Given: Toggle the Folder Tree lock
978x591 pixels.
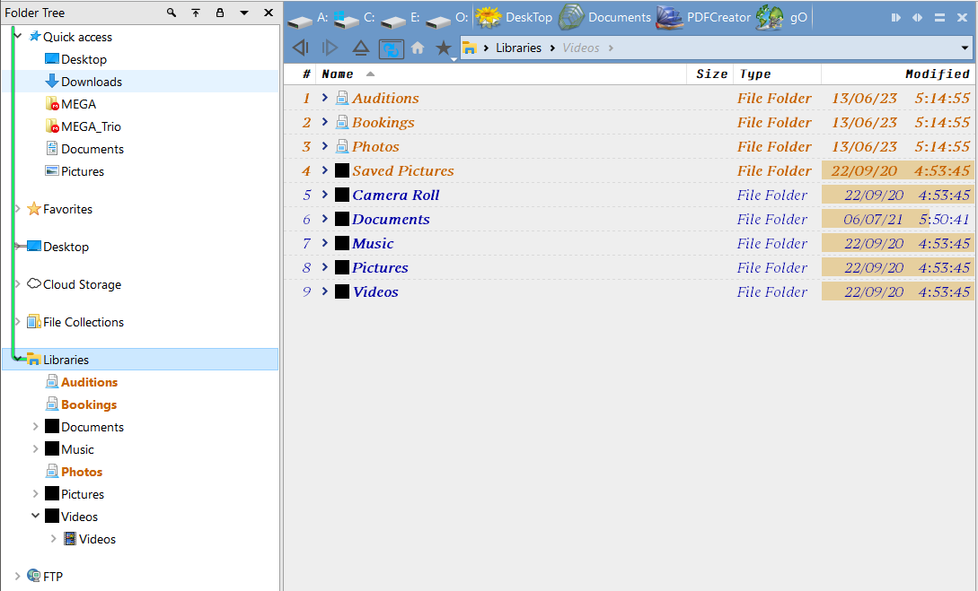Looking at the screenshot, I should coord(220,13).
